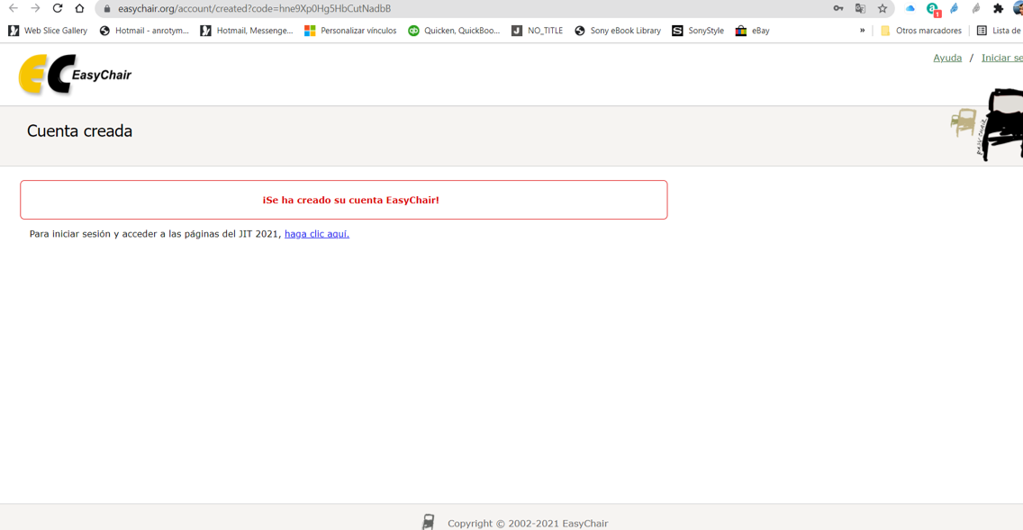Click the Copyright 2002-2021 EasyChair text
This screenshot has height=530, width=1023.
(x=528, y=524)
